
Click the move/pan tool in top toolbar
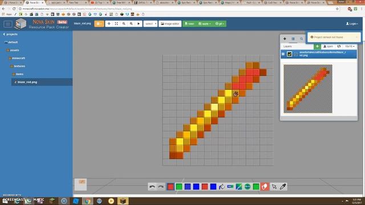point(109,24)
